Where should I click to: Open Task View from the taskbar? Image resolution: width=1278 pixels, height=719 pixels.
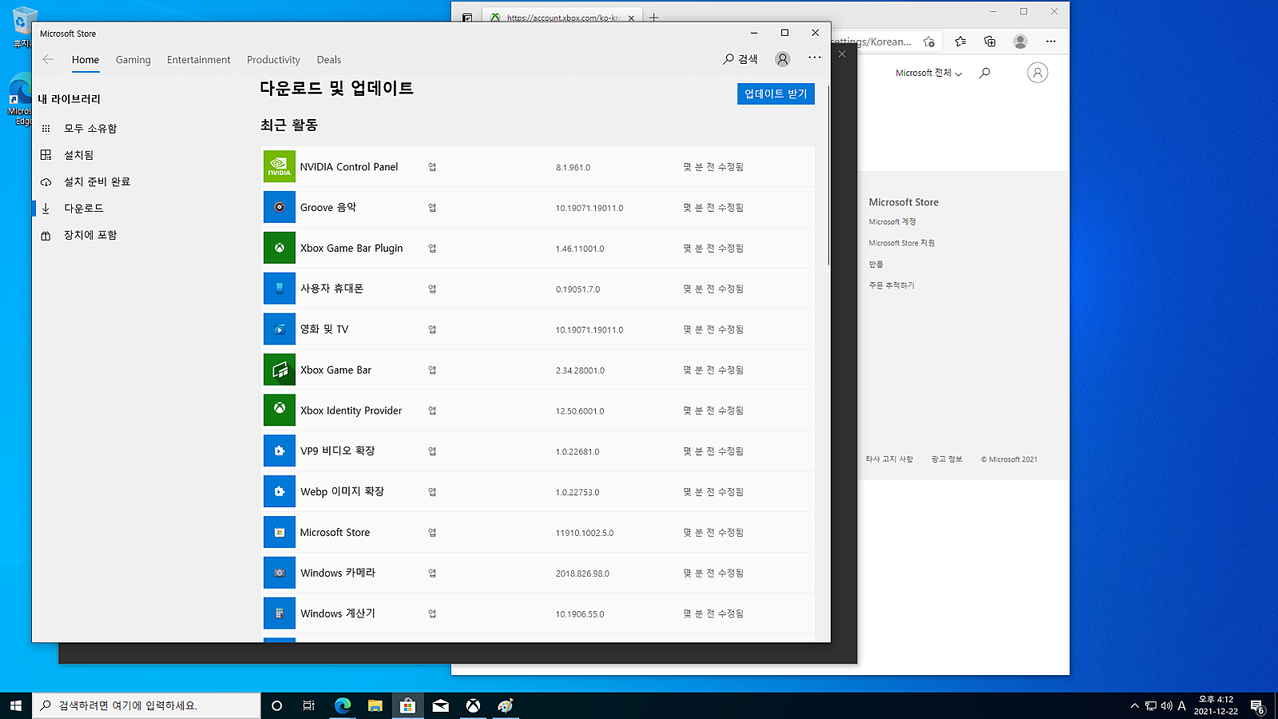[309, 705]
